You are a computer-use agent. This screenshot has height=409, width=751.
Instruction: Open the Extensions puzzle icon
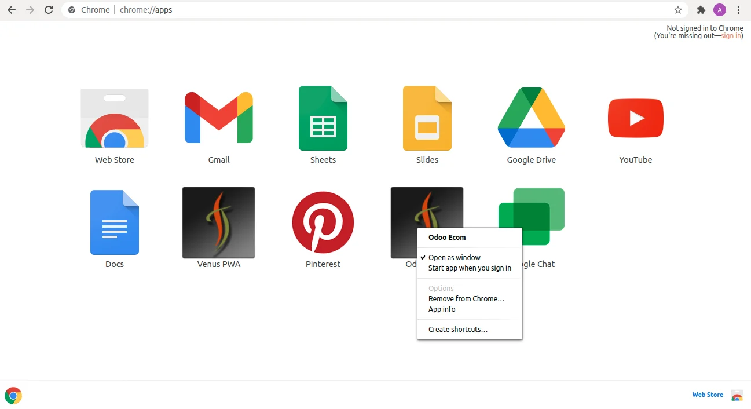(x=701, y=10)
